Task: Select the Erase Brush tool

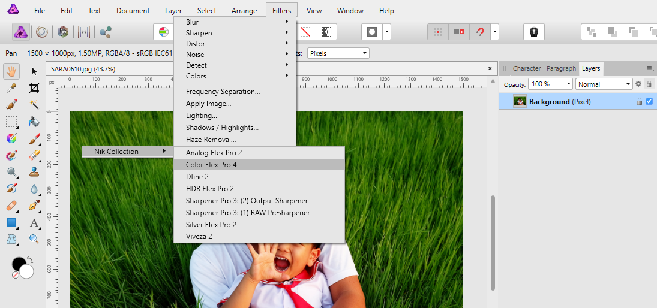Action: pyautogui.click(x=34, y=155)
